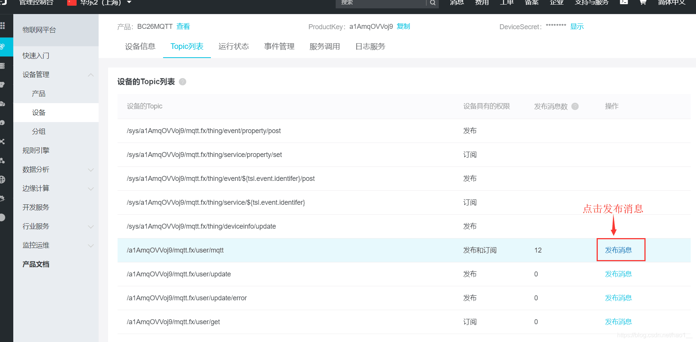Click 发布消息 for the user/update/error topic
696x342 pixels.
(618, 298)
